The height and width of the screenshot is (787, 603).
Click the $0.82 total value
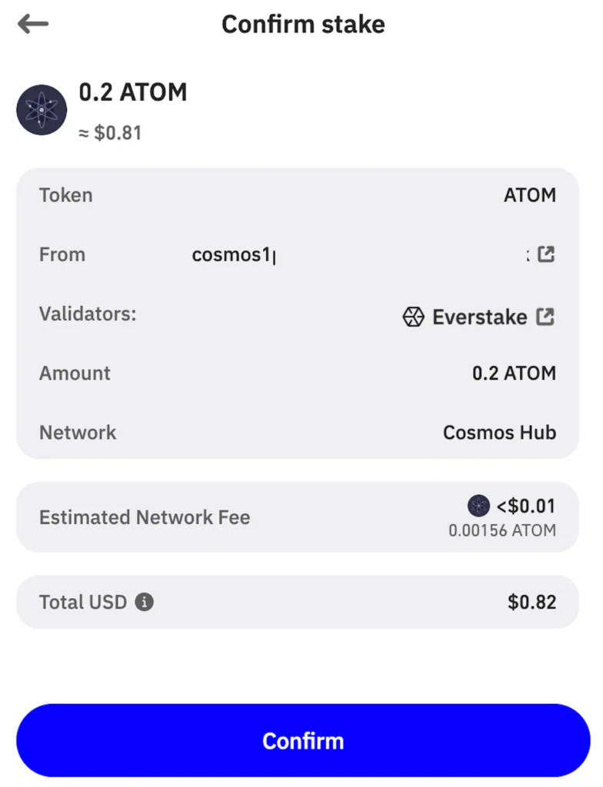(x=531, y=602)
